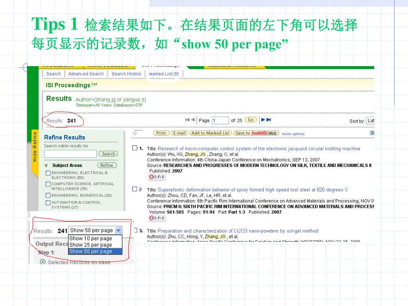Click the 241 results count near the top

[71, 121]
